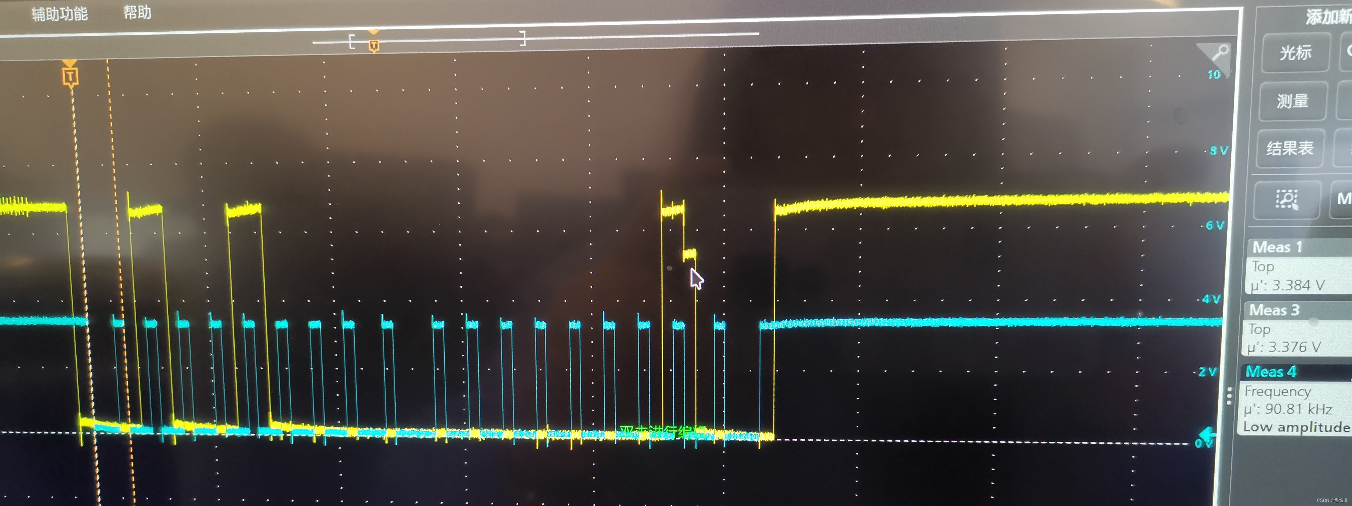Open the 结果表 results table
This screenshot has height=506, width=1352.
click(1290, 149)
